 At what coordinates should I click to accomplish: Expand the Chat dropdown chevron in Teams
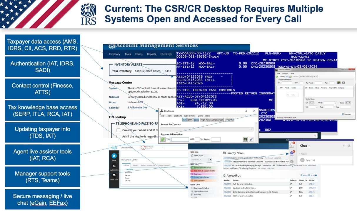coord(309,146)
